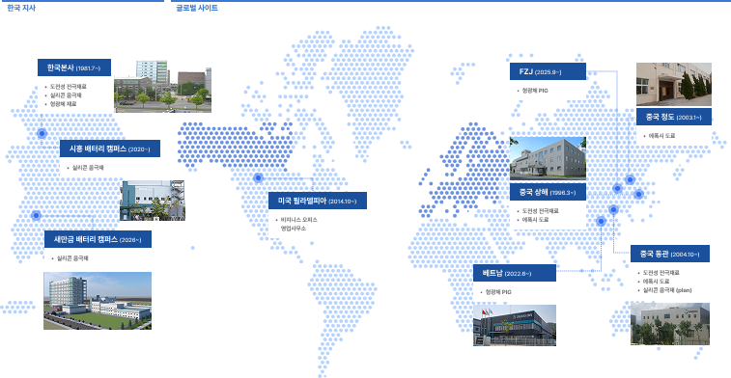Click the FZJ (2025.9~) label
This screenshot has height=378, width=731.
click(x=548, y=71)
